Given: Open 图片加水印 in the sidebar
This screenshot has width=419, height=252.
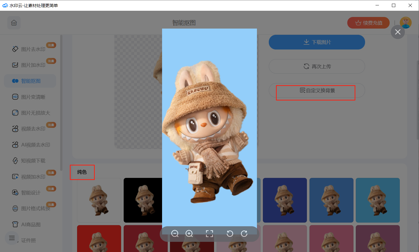Looking at the screenshot, I should pos(30,65).
